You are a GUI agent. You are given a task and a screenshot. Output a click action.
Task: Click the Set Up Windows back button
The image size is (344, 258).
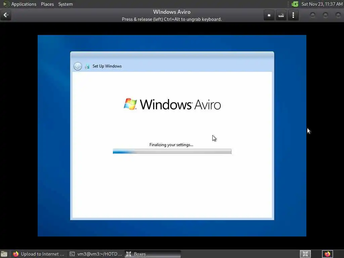78,66
